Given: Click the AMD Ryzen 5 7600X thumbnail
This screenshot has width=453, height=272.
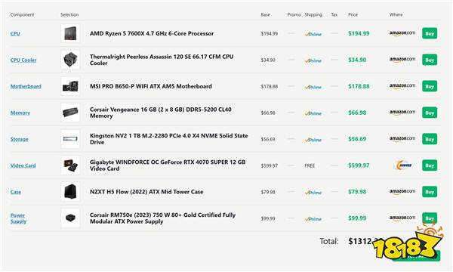Looking at the screenshot, I should (x=70, y=33).
